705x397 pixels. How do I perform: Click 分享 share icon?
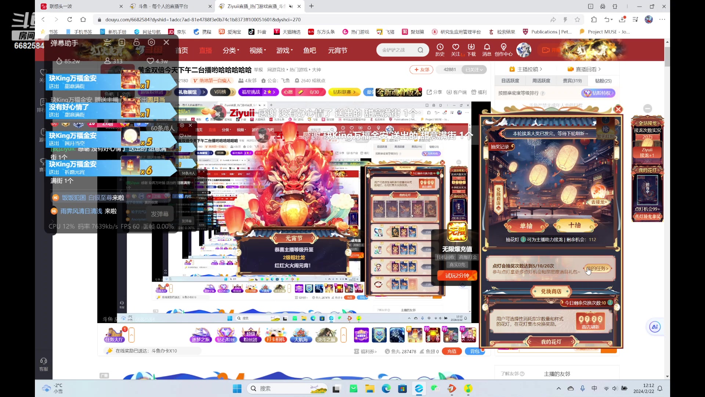434,92
